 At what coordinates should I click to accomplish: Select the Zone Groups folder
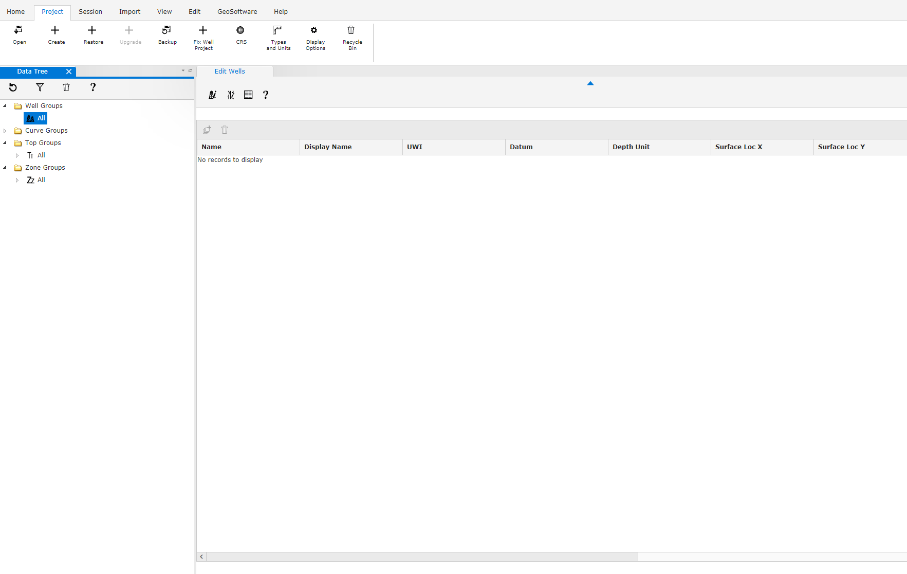pos(40,168)
